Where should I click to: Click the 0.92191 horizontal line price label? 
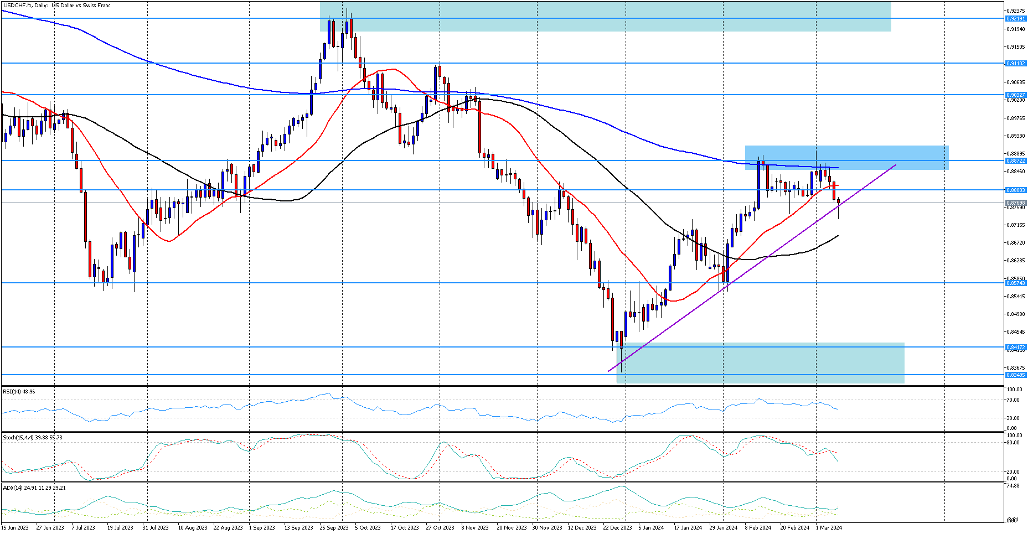(x=1016, y=18)
